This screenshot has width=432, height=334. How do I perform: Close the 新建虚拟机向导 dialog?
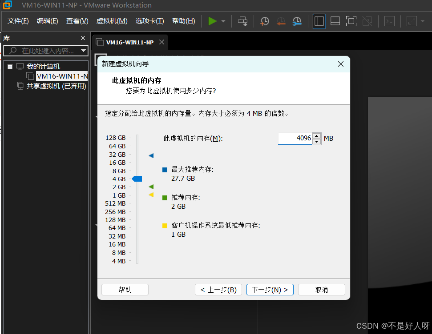[340, 64]
